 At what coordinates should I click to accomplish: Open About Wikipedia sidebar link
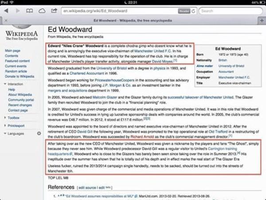tap(20, 95)
